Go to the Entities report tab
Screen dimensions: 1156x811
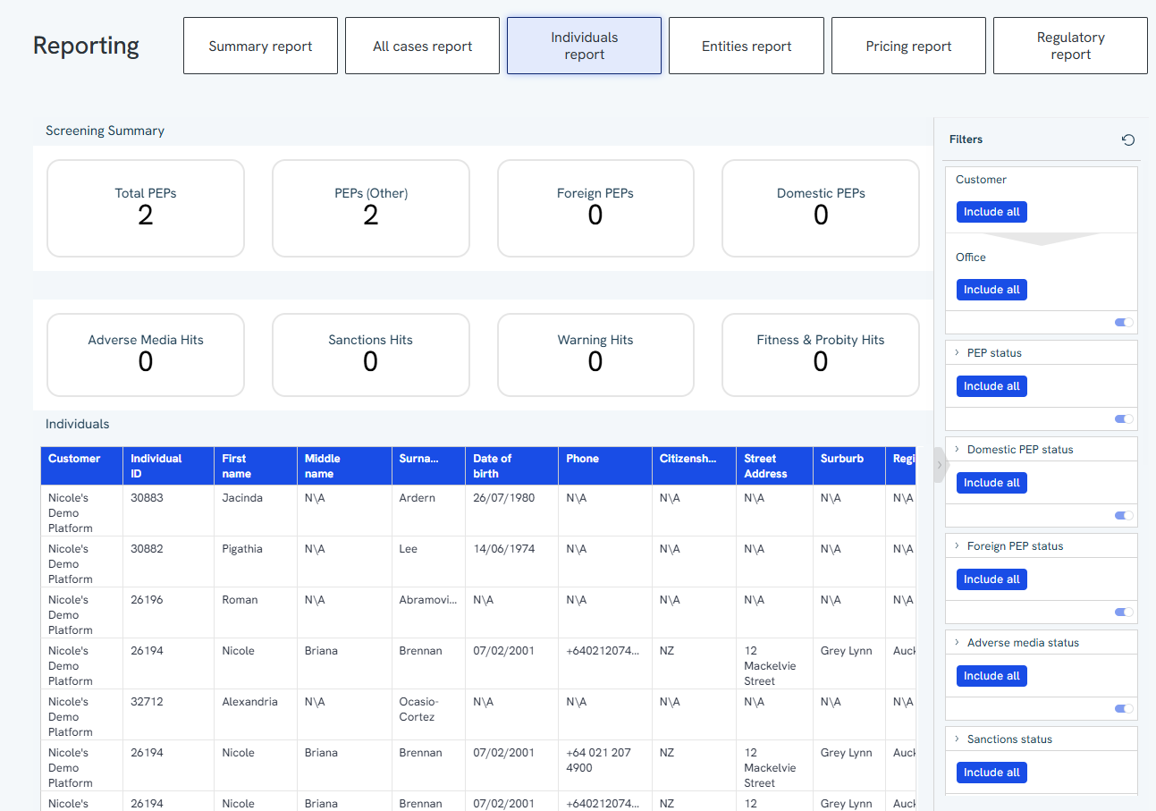point(747,46)
